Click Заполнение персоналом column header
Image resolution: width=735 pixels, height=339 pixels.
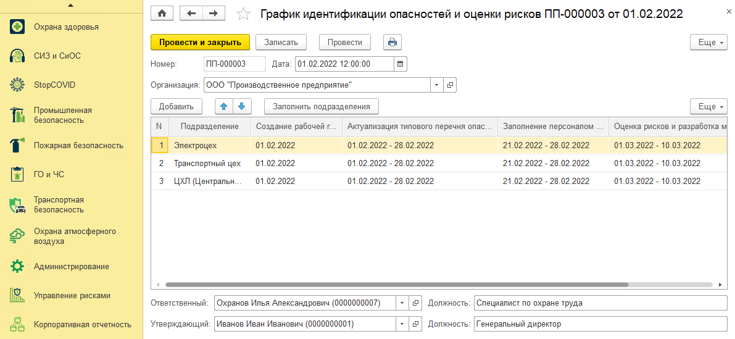pos(553,126)
